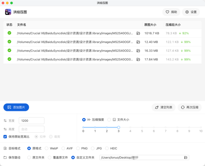Click the green status check of 17.64 MB row
The height and width of the screenshot is (166, 205).
pyautogui.click(x=9, y=59)
